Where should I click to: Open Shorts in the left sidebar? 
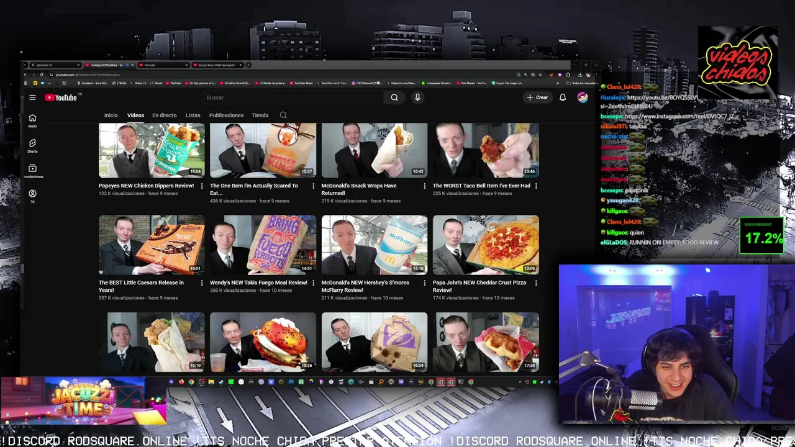click(x=32, y=146)
